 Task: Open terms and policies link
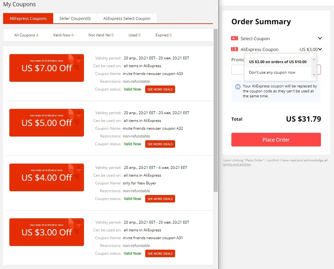pos(237,165)
